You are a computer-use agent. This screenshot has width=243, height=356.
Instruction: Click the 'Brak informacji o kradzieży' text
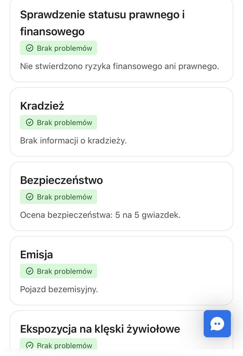tap(73, 141)
